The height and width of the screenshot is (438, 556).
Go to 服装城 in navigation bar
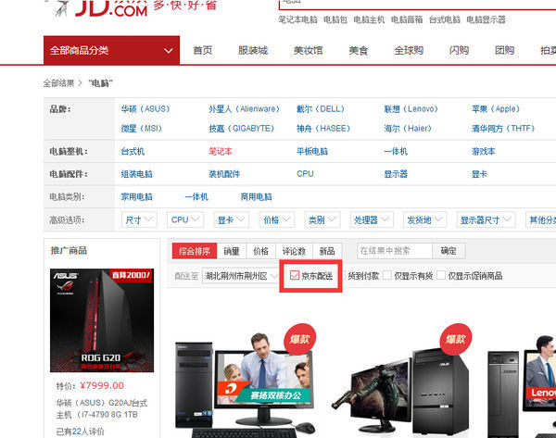[x=253, y=51]
